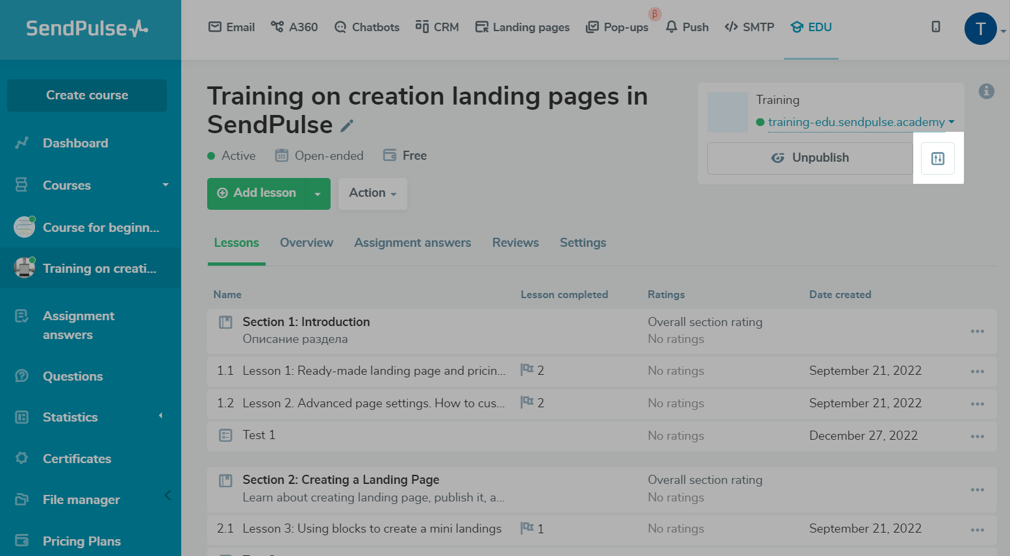This screenshot has height=556, width=1010.
Task: Open more options for Test 1 row
Action: (x=978, y=436)
